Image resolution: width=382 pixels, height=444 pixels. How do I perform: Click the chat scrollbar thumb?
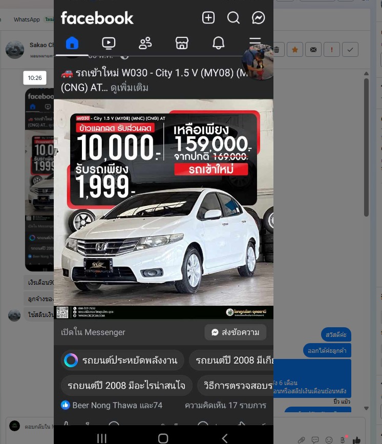coord(366,147)
